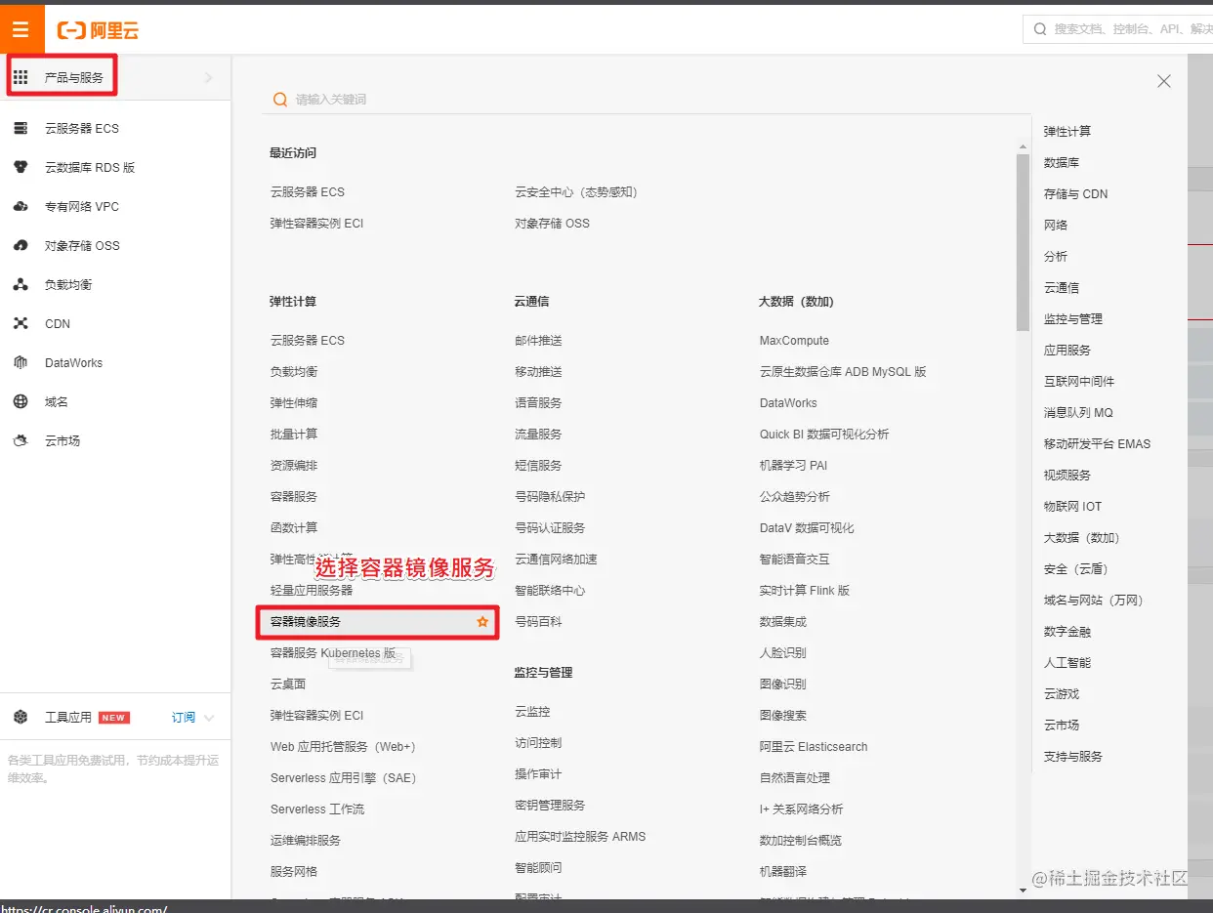Open 轻量应用服务器 link
The width and height of the screenshot is (1213, 913).
312,590
